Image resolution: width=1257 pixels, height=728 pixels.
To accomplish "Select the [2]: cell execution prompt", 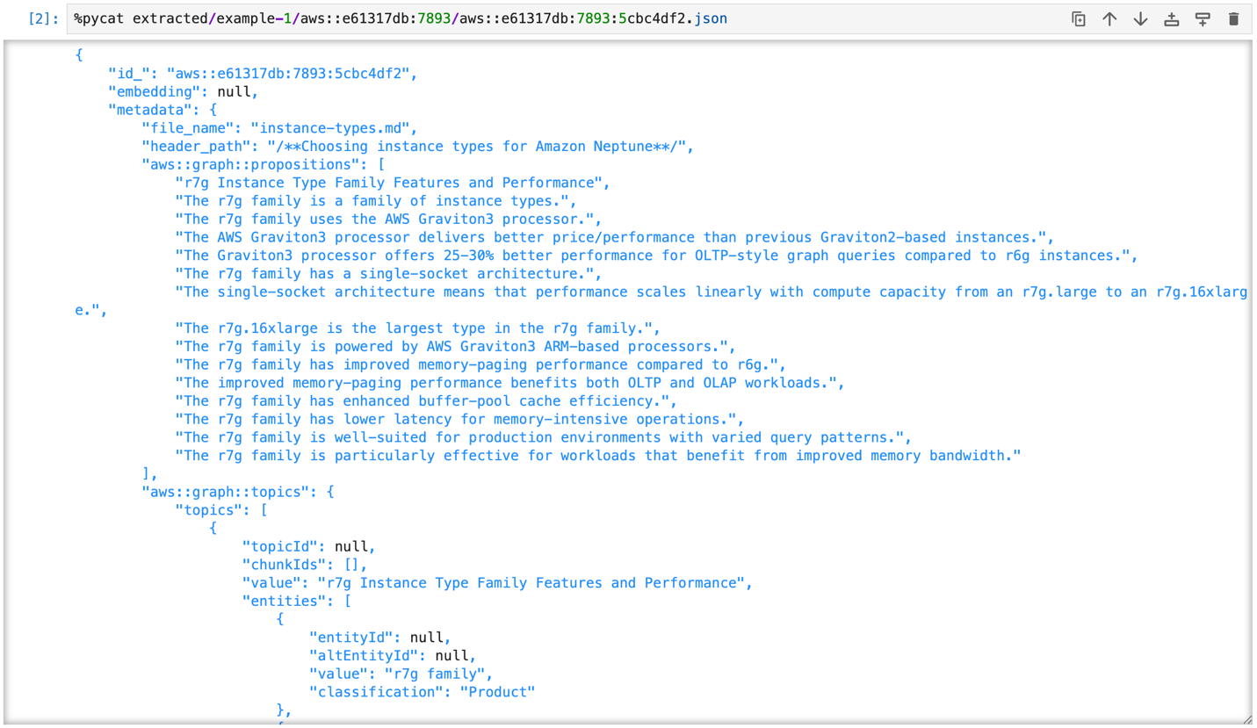I will [43, 18].
